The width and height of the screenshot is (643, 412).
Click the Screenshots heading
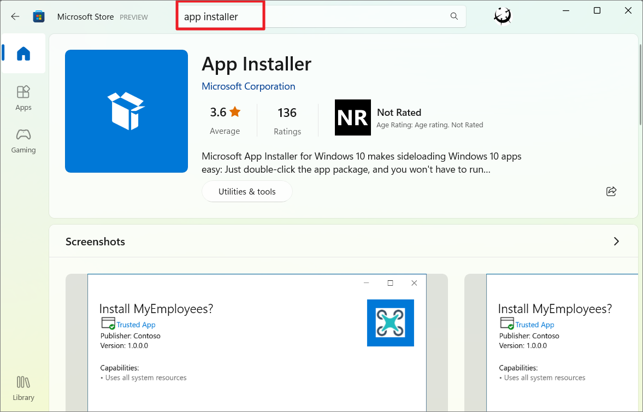click(x=95, y=242)
